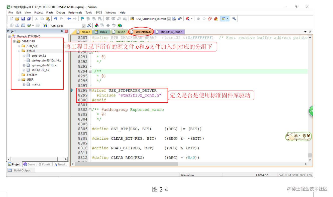Expand the system_stm32f10x.c file node
The height and width of the screenshot is (197, 333).
[x=24, y=65]
